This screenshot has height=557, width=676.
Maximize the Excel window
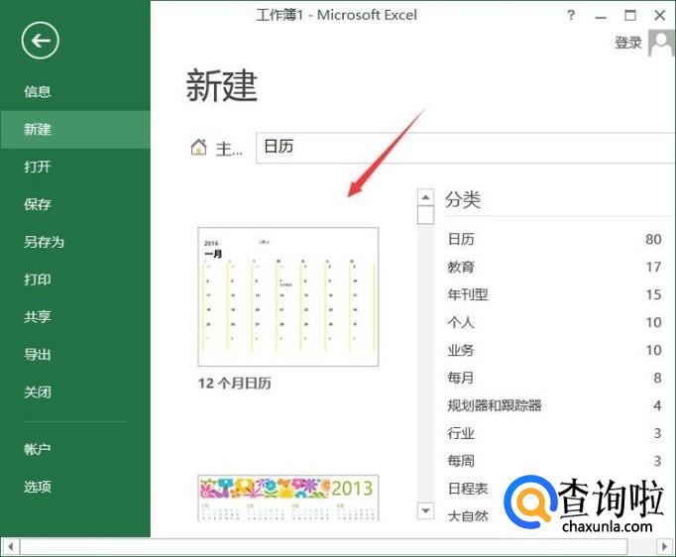tap(630, 16)
